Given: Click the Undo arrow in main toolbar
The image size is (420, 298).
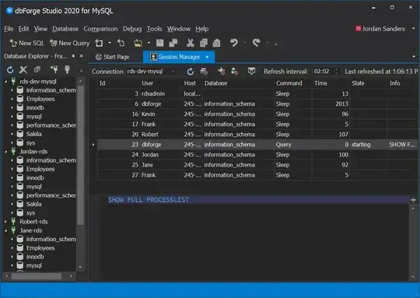Looking at the screenshot, I should tap(234, 43).
